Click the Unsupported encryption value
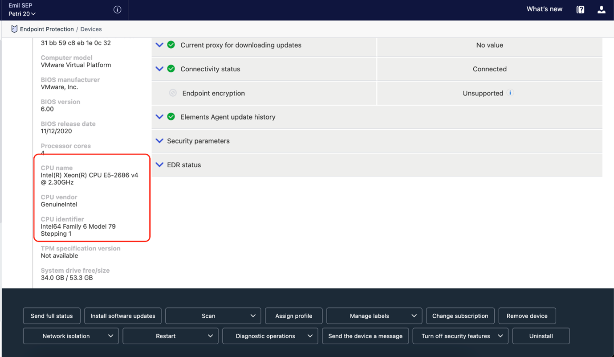Viewport: 614px width, 357px height. click(483, 93)
